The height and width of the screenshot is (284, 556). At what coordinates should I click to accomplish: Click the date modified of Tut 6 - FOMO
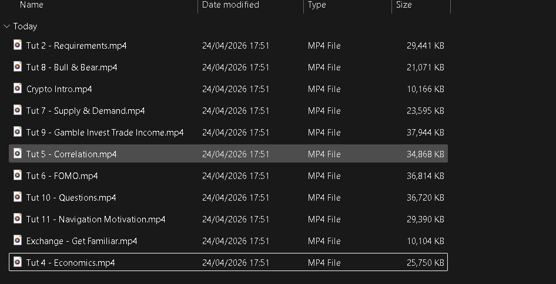[x=236, y=176]
